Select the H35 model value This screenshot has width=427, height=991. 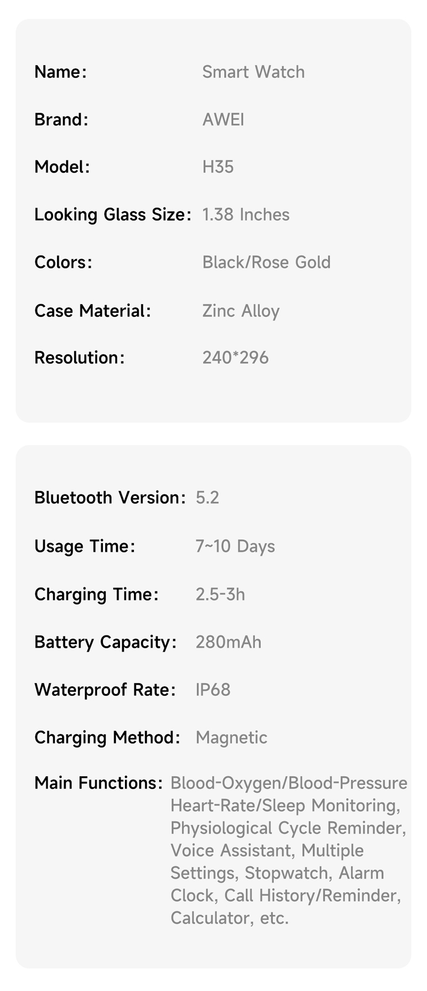(x=218, y=167)
